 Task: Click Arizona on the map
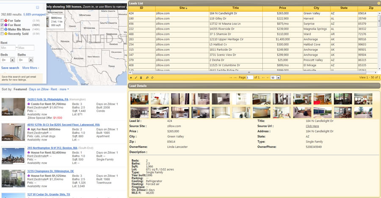pyautogui.click(x=78, y=58)
